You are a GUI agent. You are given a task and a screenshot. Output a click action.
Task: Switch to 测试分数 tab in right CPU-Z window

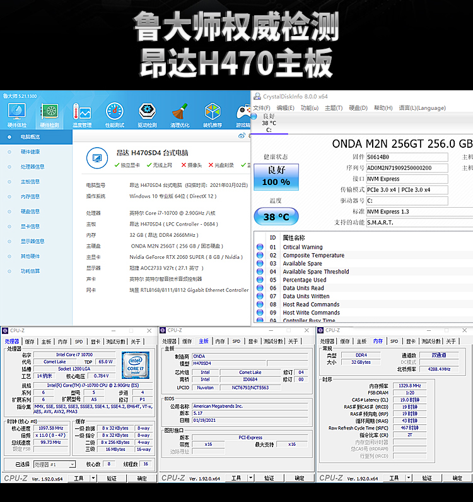pyautogui.click(x=431, y=341)
